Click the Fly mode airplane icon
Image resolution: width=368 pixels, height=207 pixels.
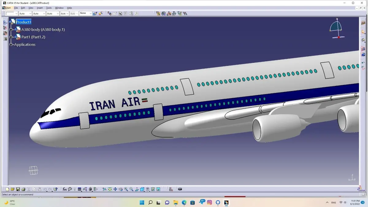(105, 189)
